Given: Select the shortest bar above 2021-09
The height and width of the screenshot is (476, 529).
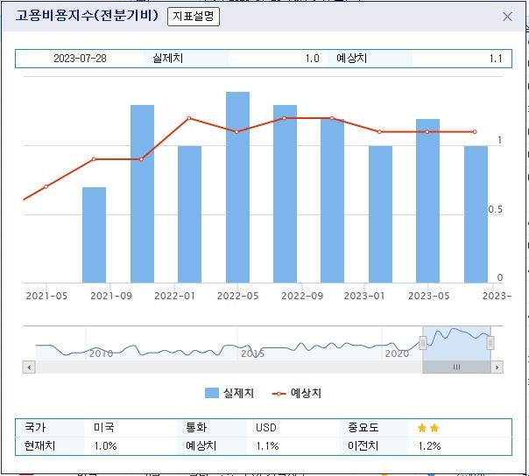Looking at the screenshot, I should (x=94, y=235).
